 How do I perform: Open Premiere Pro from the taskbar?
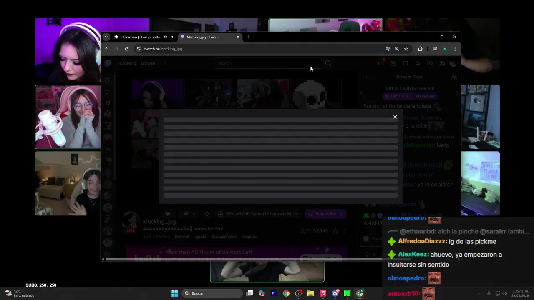(274, 293)
